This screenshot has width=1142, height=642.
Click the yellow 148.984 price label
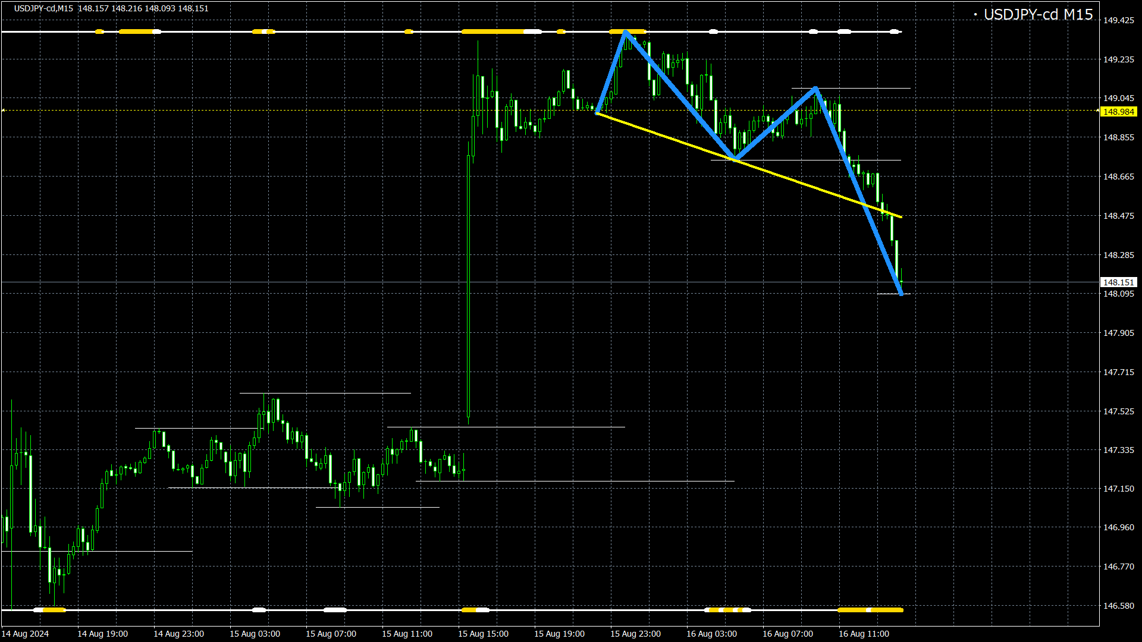tap(1118, 112)
